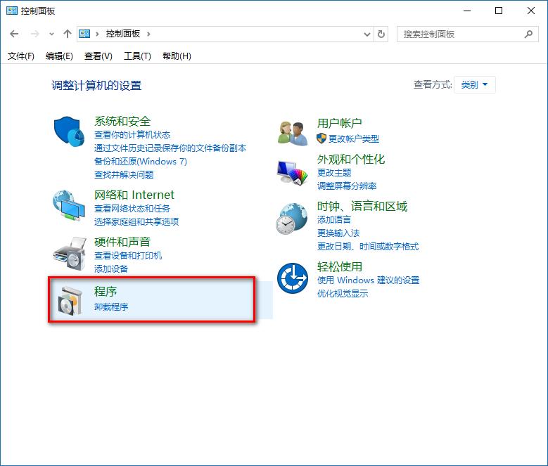Image resolution: width=548 pixels, height=466 pixels.
Task: Open 备份和还原(Windows 7) link
Action: pyautogui.click(x=141, y=161)
